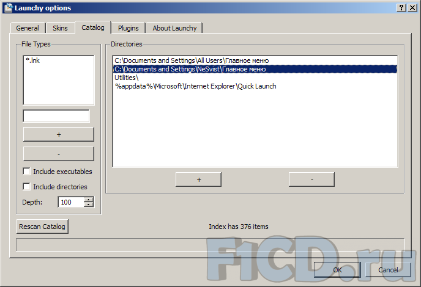Image resolution: width=421 pixels, height=287 pixels.
Task: Select the Utilities\ directory entry
Action: pos(255,78)
